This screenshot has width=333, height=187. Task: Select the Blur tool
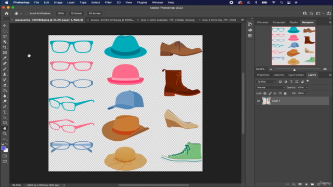pos(5,96)
